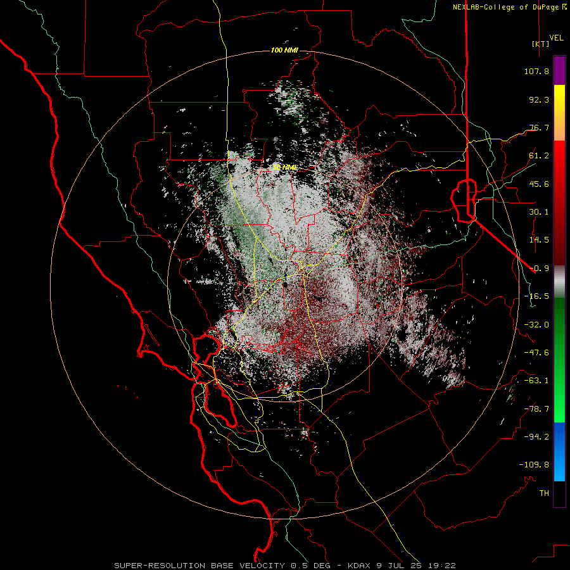Select the -63.1 velocity scale value
This screenshot has width=570, height=570.
tap(536, 381)
